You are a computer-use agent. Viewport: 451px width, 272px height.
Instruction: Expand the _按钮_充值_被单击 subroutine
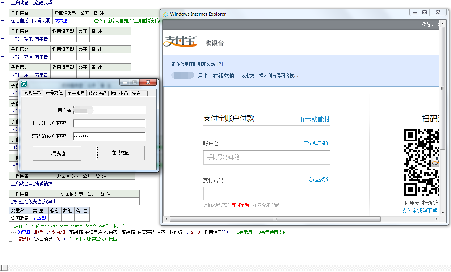pyautogui.click(x=3, y=57)
